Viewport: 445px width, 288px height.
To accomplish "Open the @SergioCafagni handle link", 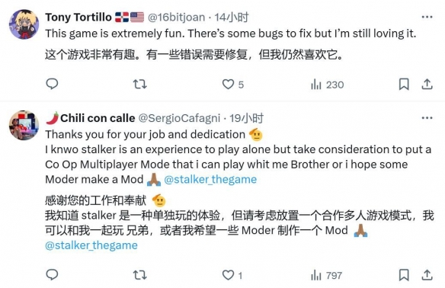I will tap(179, 118).
